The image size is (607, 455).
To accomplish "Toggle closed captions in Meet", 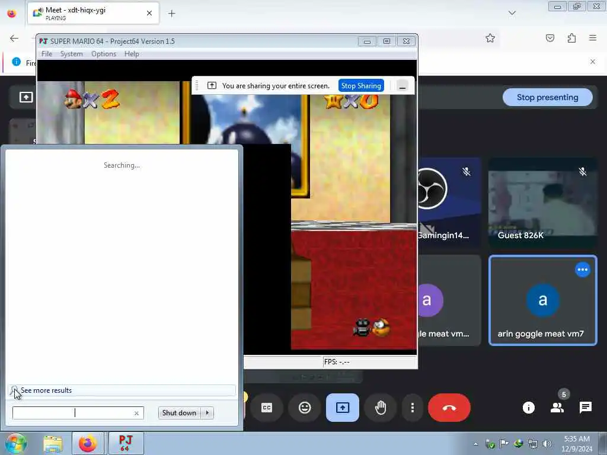I will [x=266, y=408].
